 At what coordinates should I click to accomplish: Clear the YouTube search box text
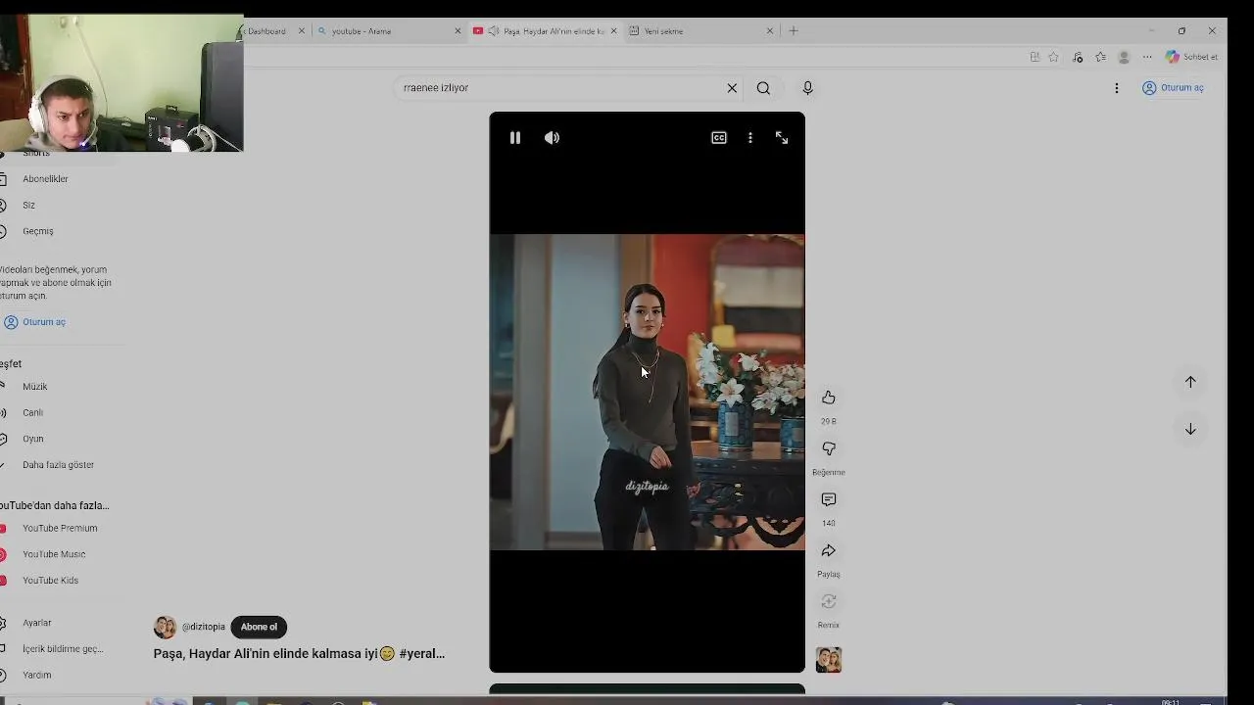click(732, 88)
